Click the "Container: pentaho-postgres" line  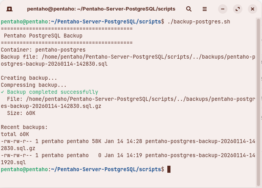click(x=43, y=50)
